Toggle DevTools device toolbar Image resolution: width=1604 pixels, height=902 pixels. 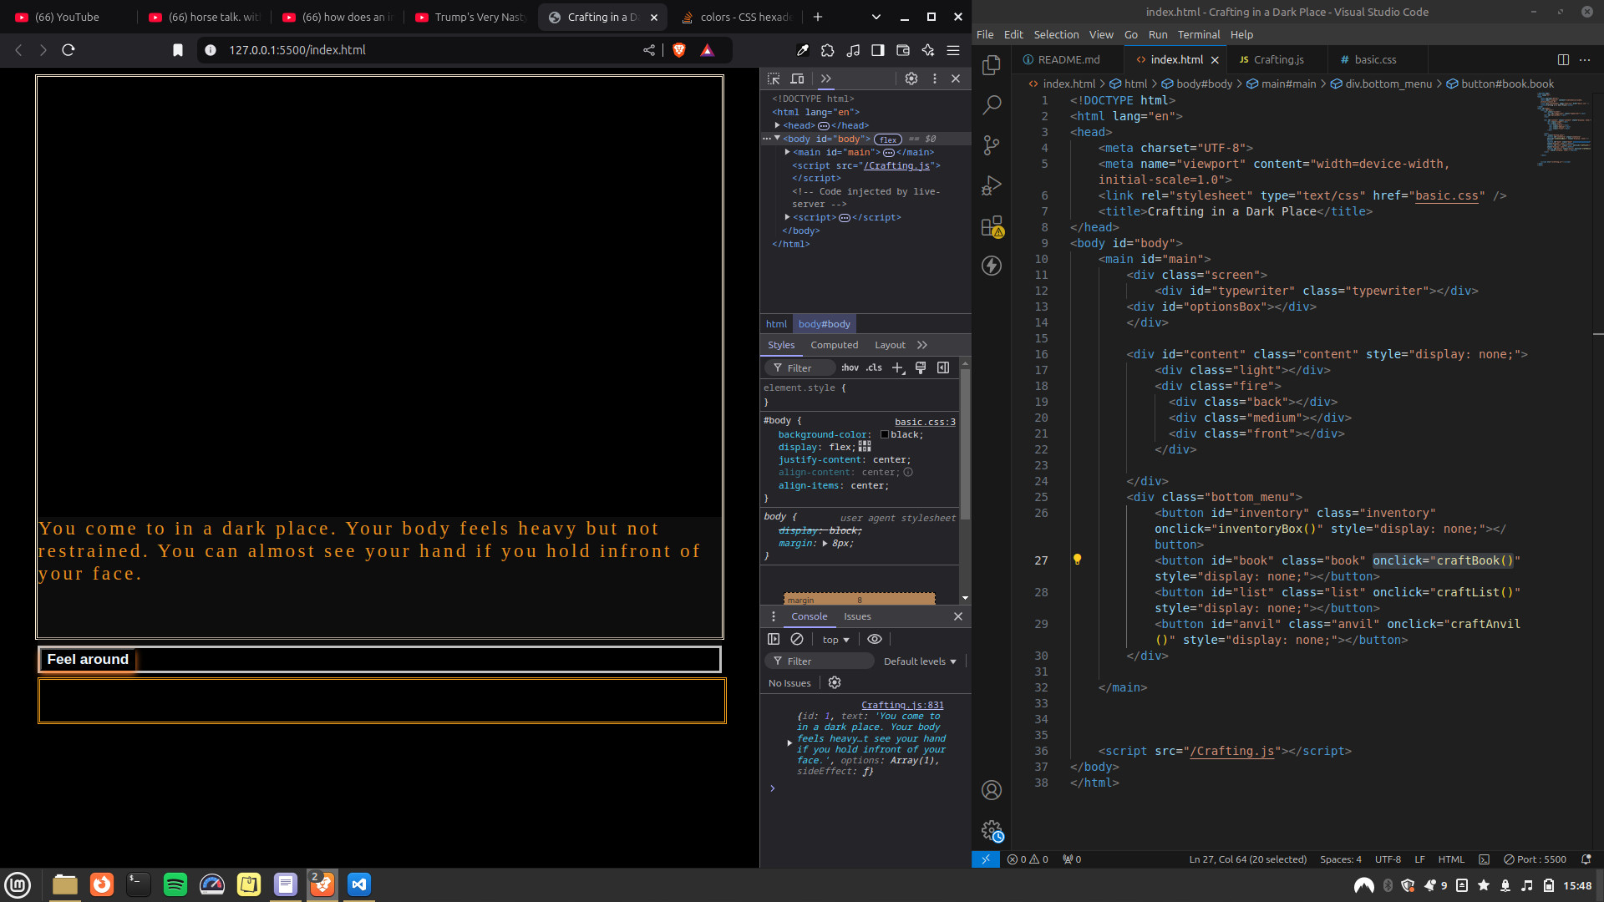[x=798, y=79]
